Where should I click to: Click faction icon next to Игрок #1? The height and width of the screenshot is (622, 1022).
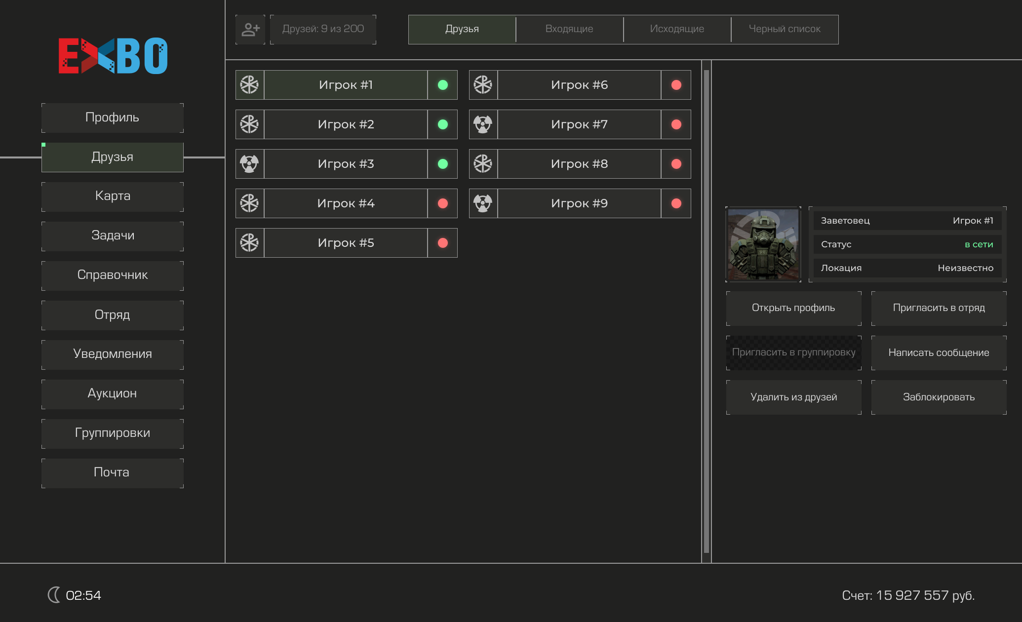[250, 85]
